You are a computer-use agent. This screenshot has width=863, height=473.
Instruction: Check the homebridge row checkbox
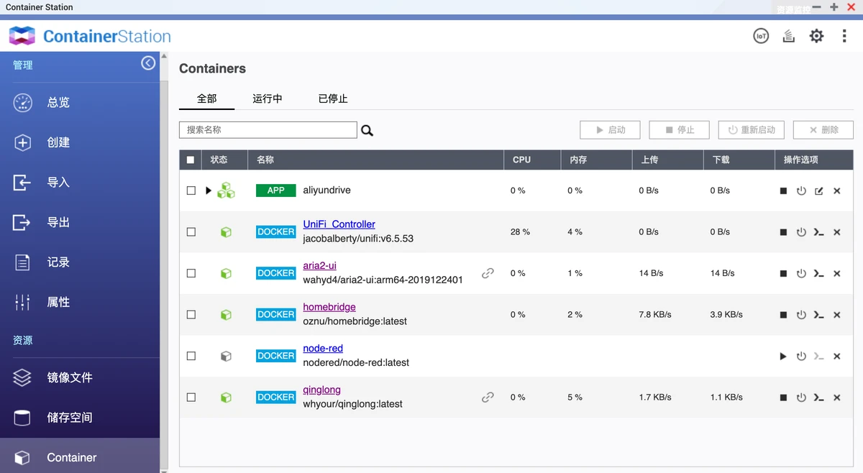[x=191, y=315]
